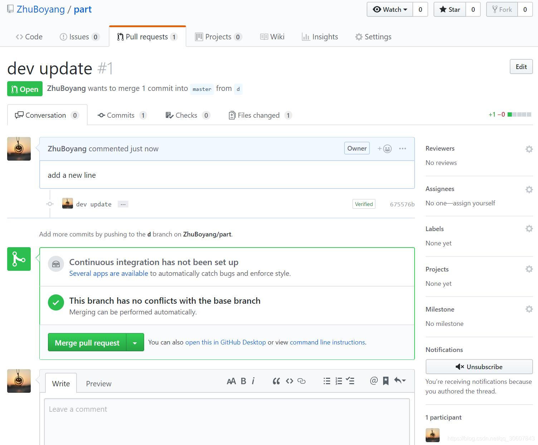The image size is (538, 445).
Task: Click the Open status badge
Action: (x=25, y=89)
